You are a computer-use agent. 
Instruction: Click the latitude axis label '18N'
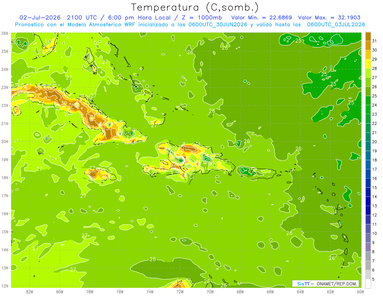click(x=5, y=178)
